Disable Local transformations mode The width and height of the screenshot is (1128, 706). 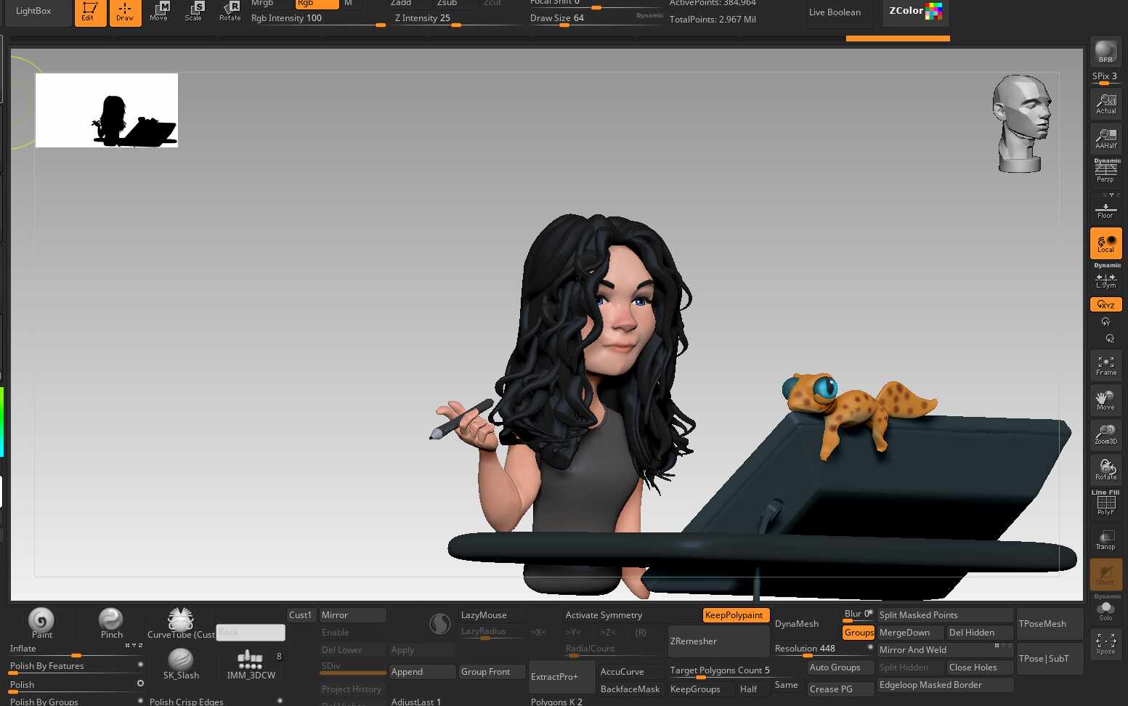[1105, 243]
